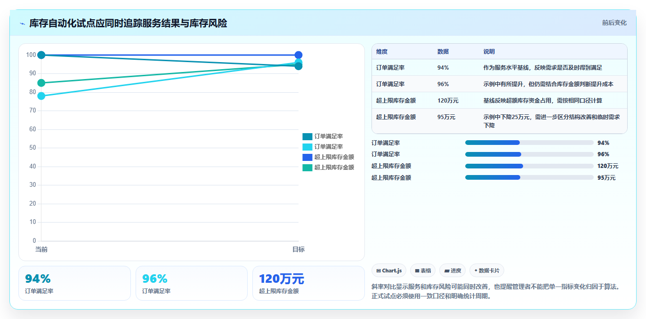Open the 96% 订单满足率 data card
646x319 pixels.
pos(192,283)
